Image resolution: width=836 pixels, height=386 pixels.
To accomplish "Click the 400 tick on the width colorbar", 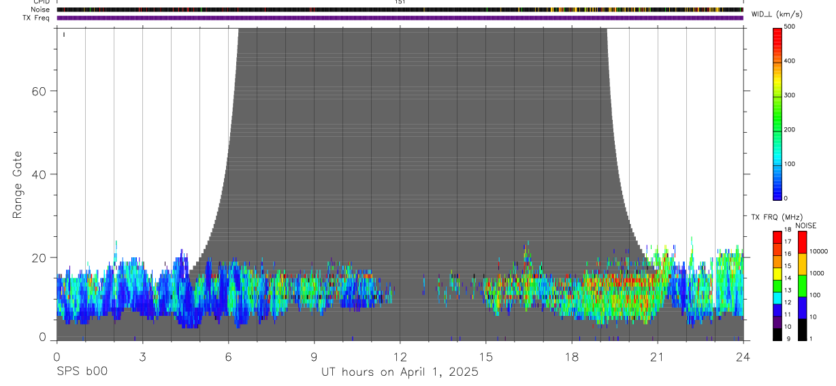I will click(x=791, y=61).
